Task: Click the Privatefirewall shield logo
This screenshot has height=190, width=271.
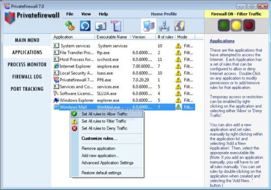Action: coord(10,18)
